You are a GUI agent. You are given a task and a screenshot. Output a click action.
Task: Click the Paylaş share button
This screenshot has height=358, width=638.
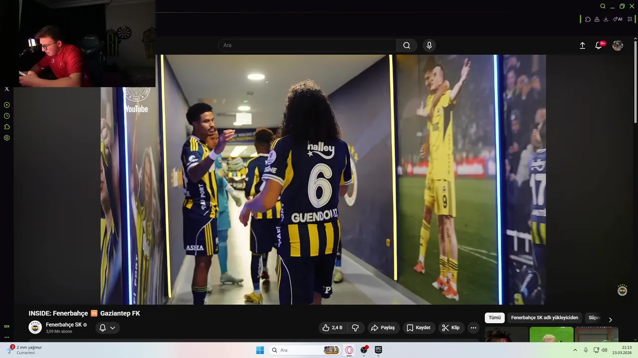coord(383,328)
